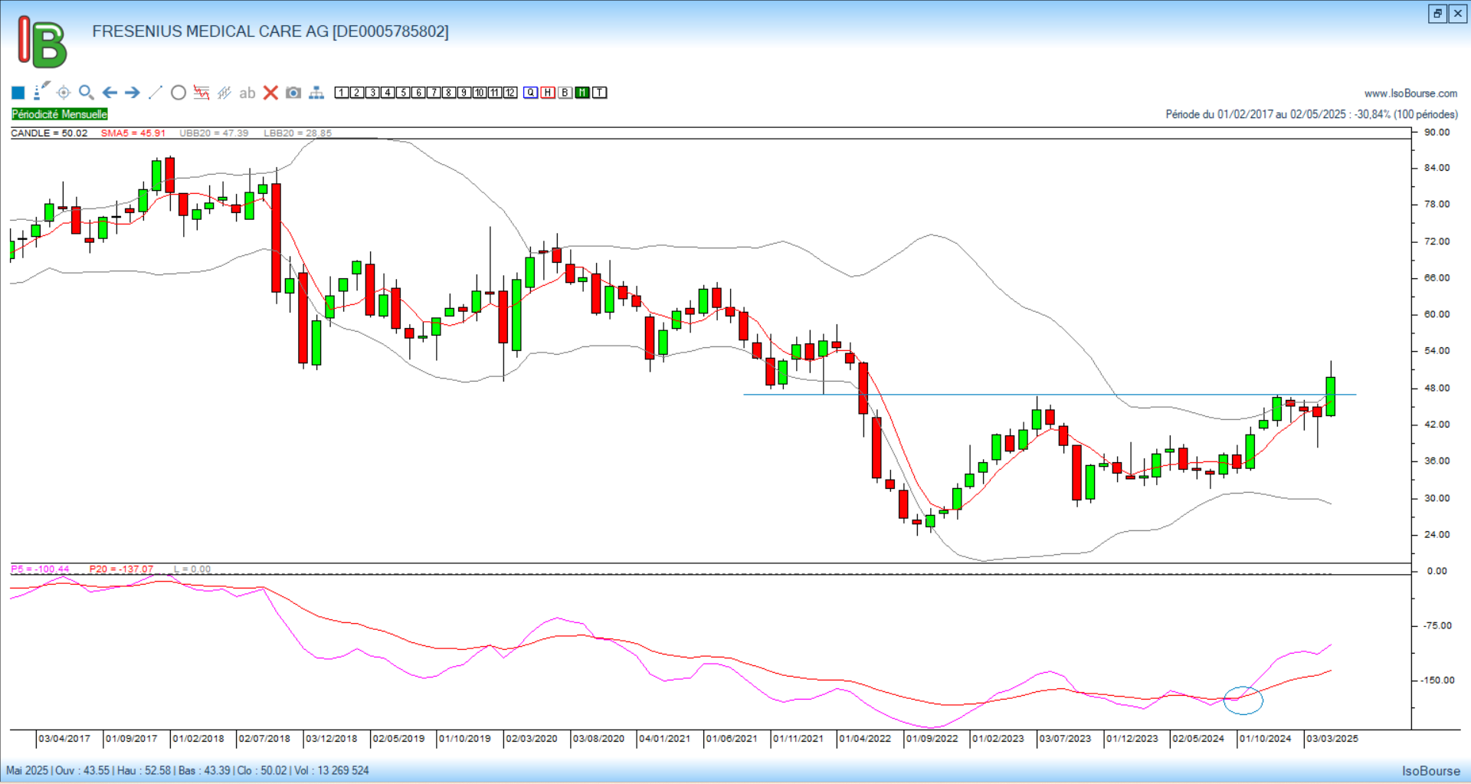This screenshot has height=784, width=1471.
Task: Select period button 5
Action: [403, 93]
